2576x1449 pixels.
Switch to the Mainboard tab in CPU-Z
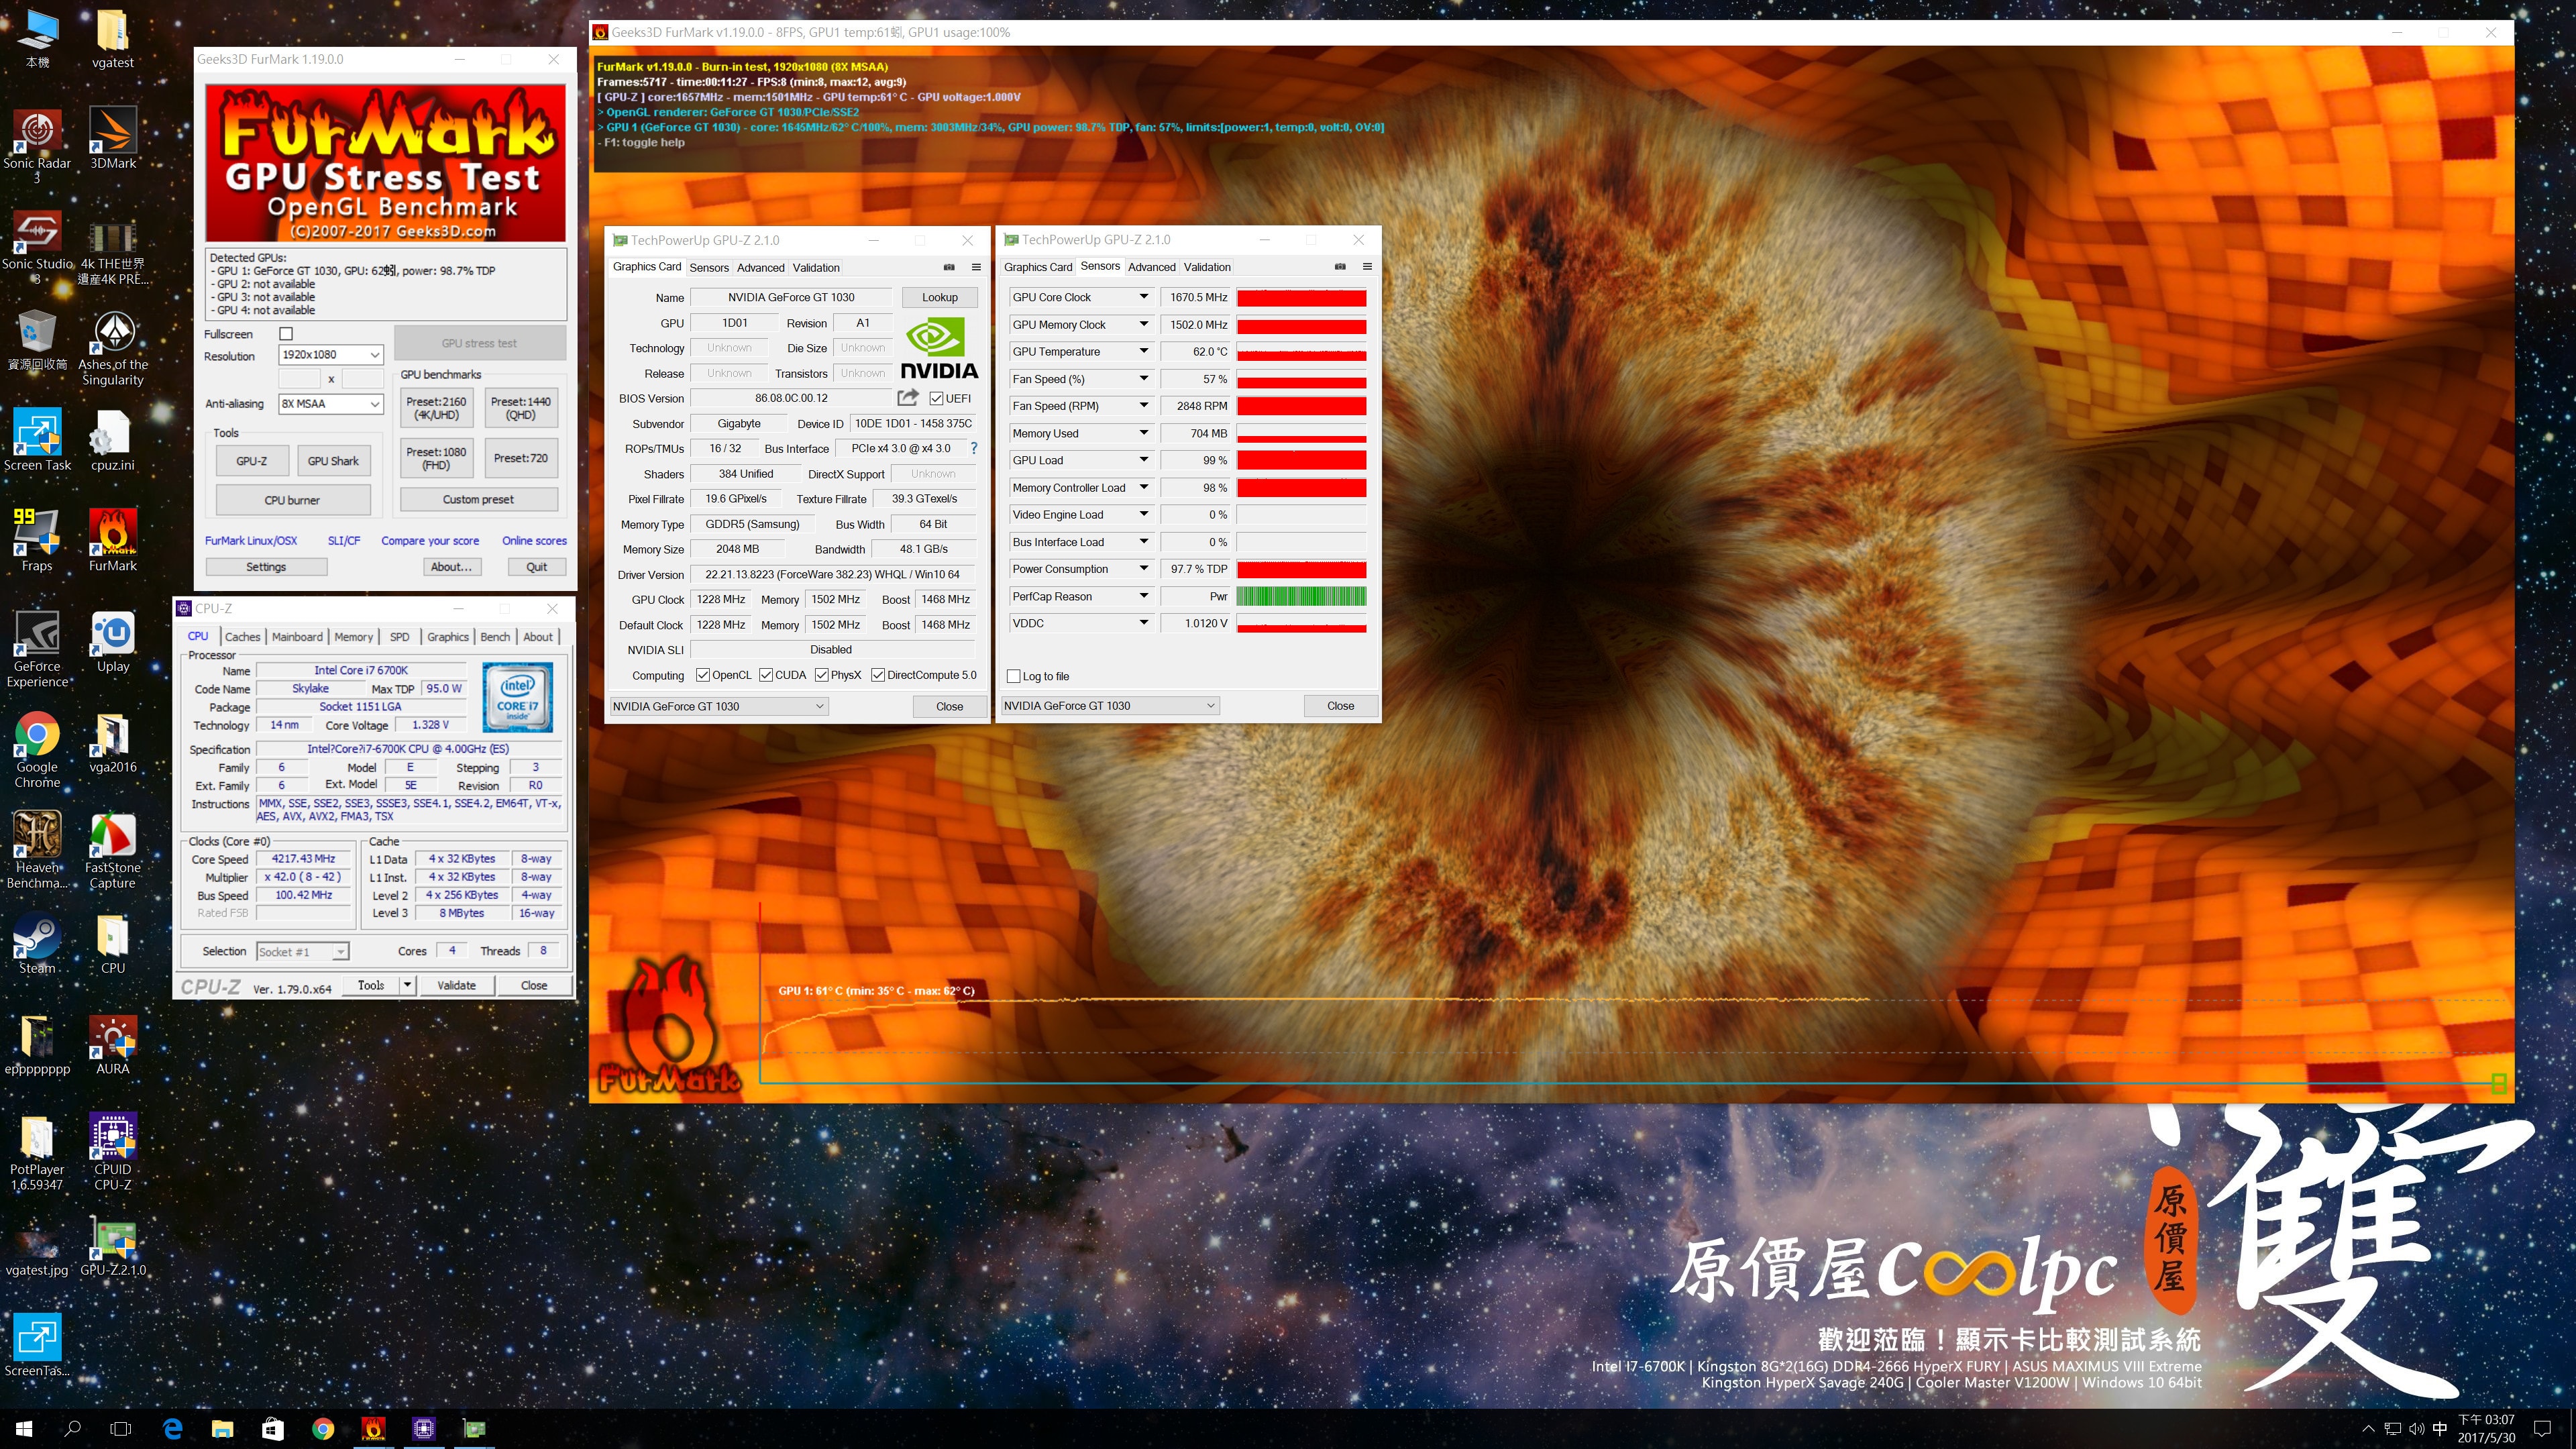click(x=297, y=636)
